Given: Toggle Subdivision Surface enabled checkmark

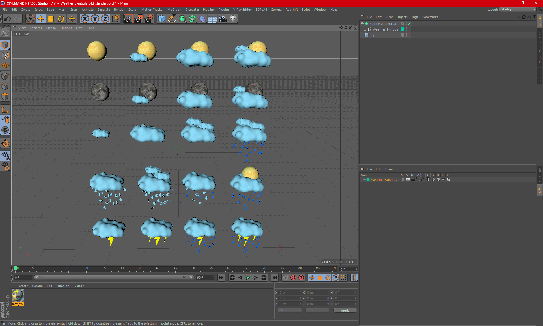Looking at the screenshot, I should [409, 24].
